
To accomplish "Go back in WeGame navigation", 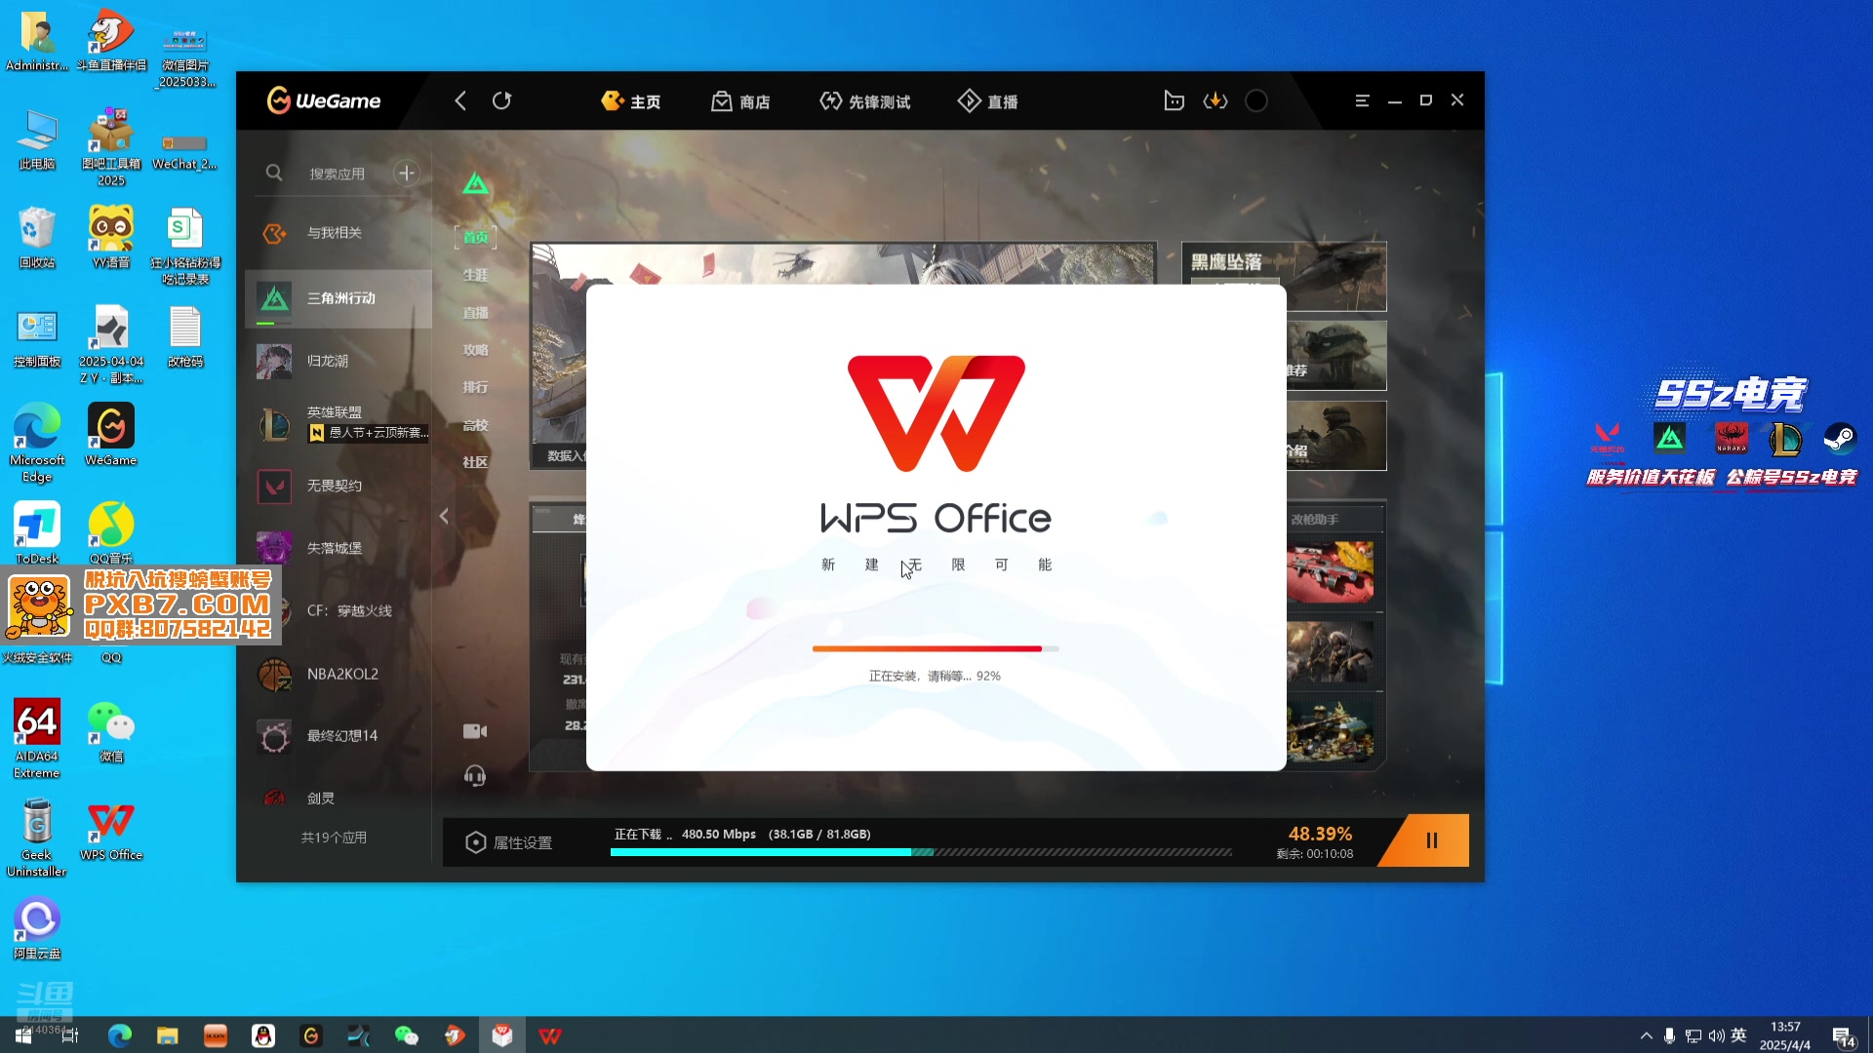I will click(460, 100).
